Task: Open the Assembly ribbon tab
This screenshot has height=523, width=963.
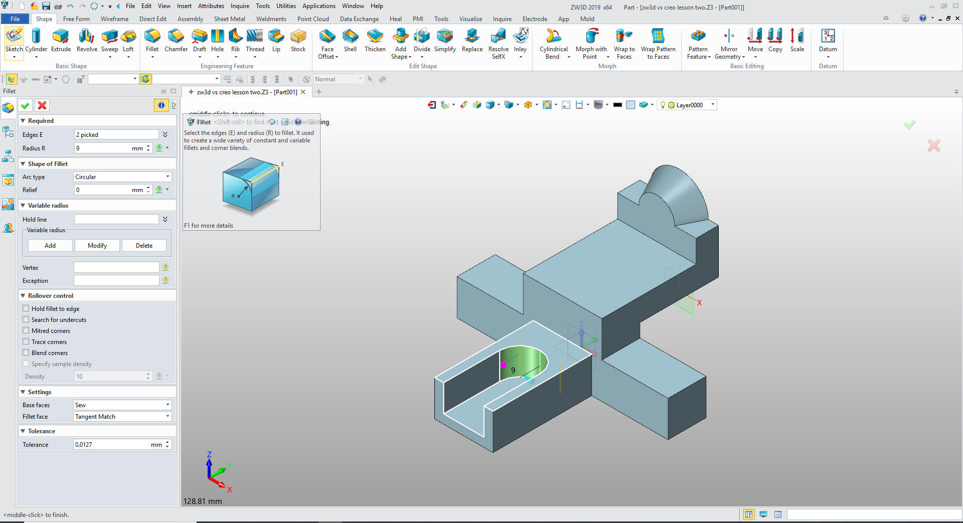Action: [x=190, y=19]
